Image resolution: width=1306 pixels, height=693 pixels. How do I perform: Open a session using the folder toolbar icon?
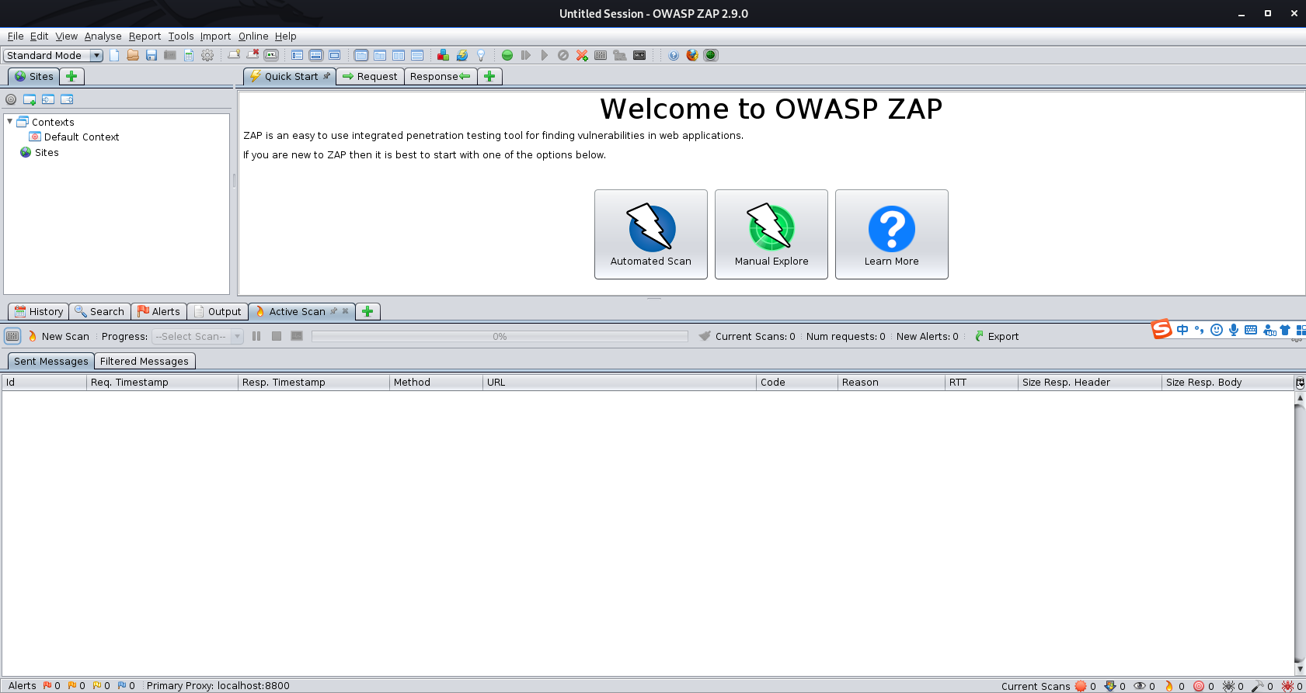pos(133,55)
